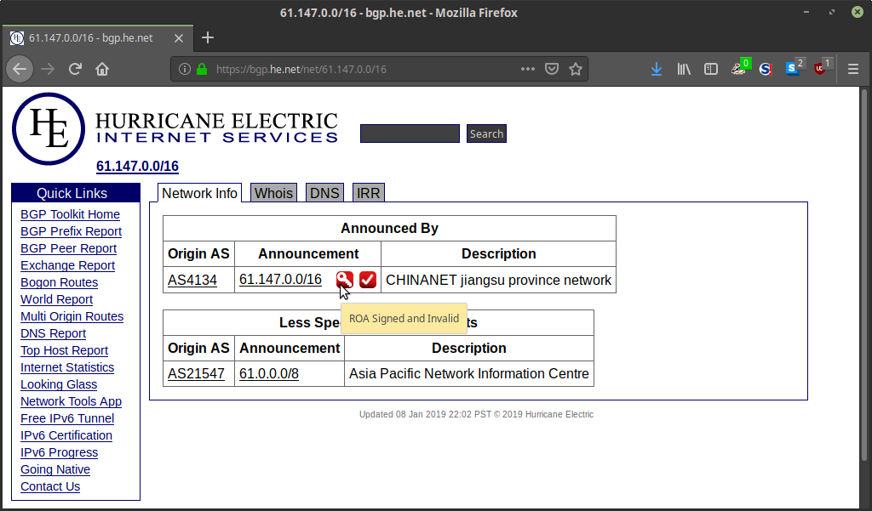Screen dimensions: 872x511
Task: Reload the current page
Action: tap(75, 69)
